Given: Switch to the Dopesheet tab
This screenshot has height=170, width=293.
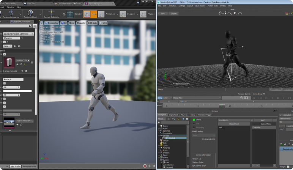Looking at the screenshot, I should [x=173, y=115].
